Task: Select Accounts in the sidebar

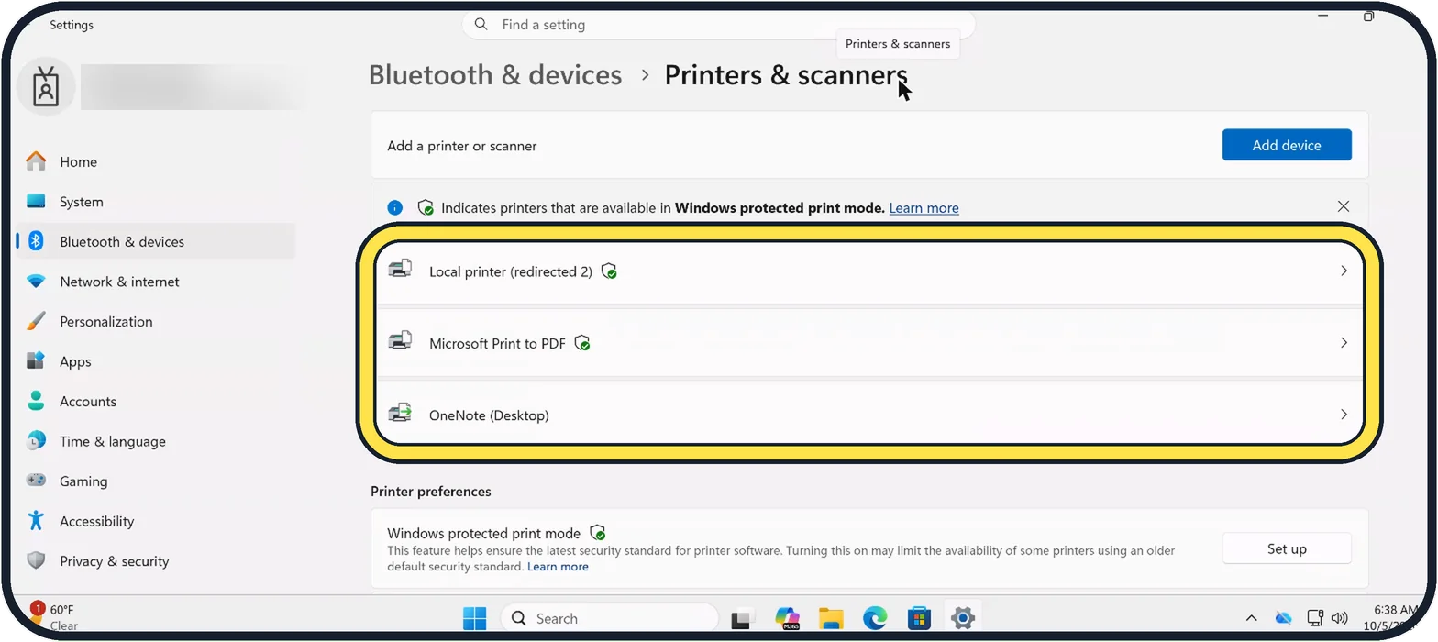Action: click(x=156, y=401)
